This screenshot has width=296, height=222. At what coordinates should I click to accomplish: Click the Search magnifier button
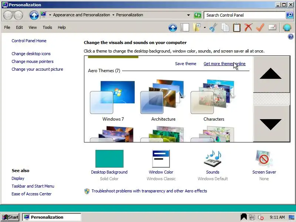click(290, 15)
